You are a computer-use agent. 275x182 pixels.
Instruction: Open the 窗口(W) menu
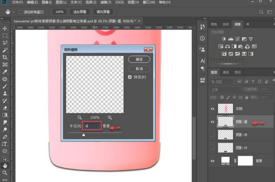[x=149, y=2]
